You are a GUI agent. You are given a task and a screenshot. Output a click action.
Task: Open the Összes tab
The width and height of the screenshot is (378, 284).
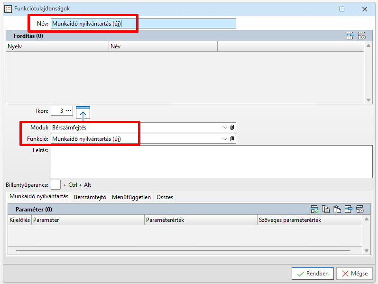[x=165, y=197]
